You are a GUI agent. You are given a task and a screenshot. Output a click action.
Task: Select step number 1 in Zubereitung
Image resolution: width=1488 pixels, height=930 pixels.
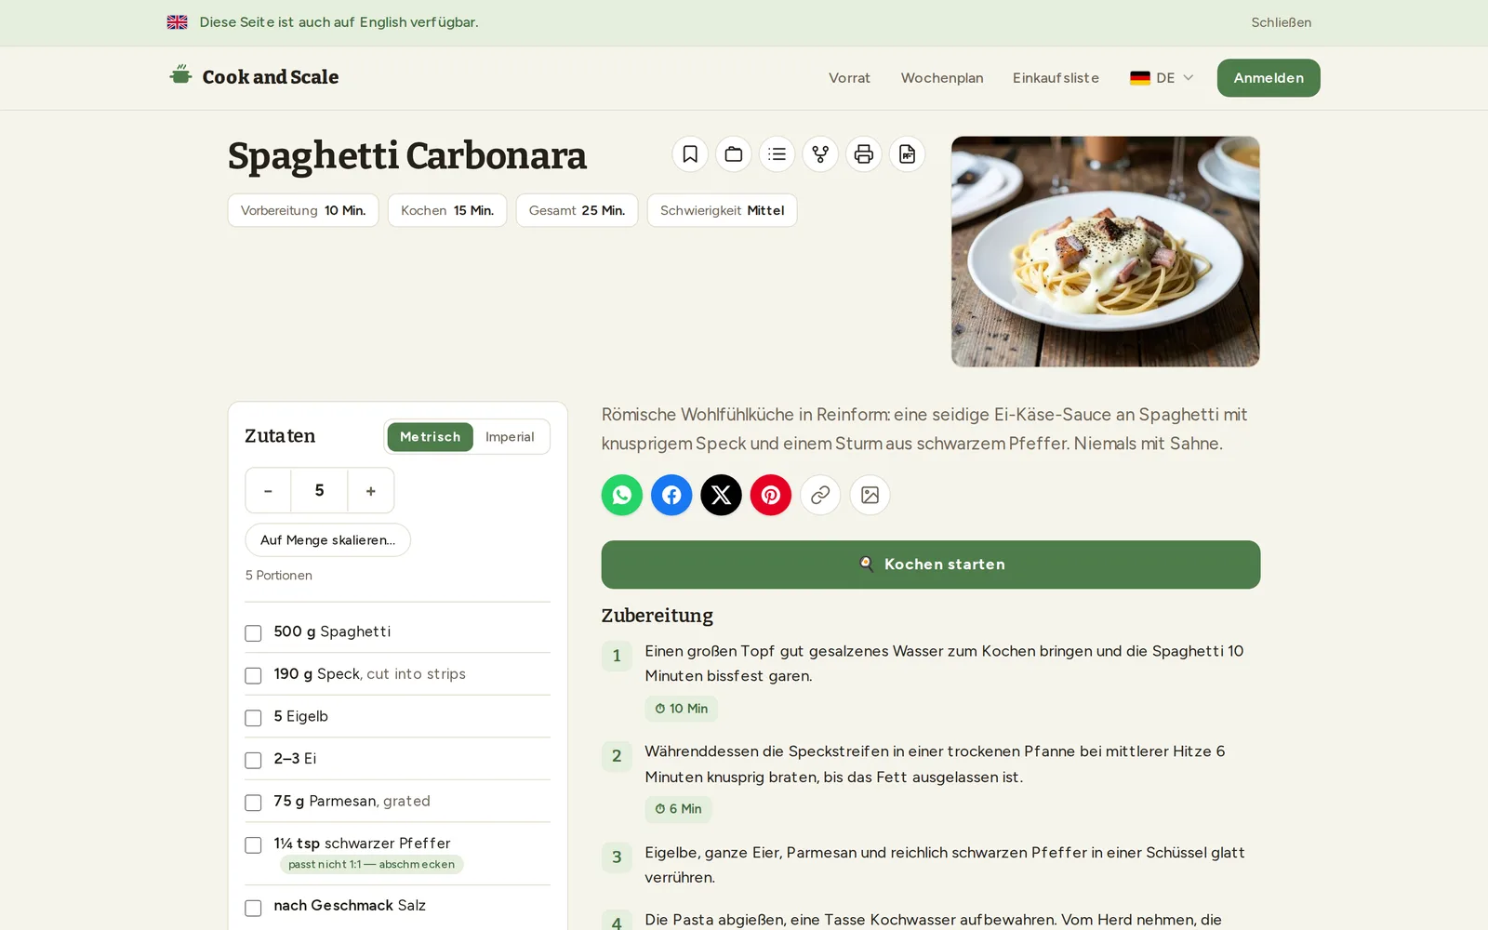617,656
